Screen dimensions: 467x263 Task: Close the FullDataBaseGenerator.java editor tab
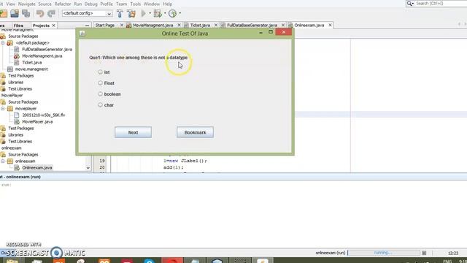pos(283,26)
